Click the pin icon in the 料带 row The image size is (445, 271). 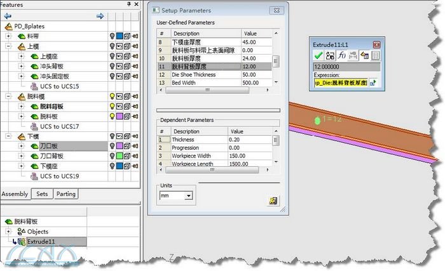coord(135,36)
